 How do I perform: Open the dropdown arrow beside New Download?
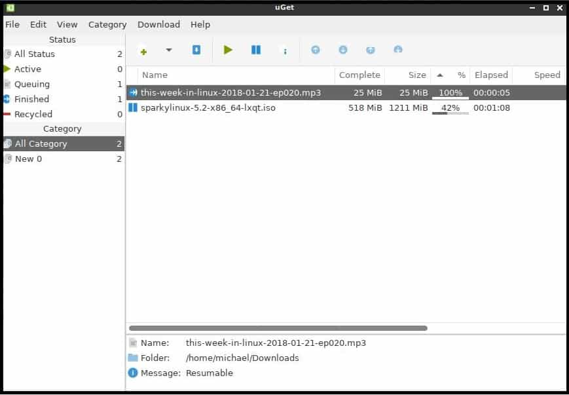169,50
